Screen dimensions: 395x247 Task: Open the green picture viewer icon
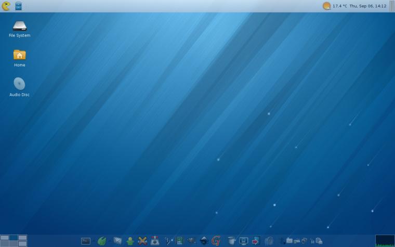(x=179, y=241)
